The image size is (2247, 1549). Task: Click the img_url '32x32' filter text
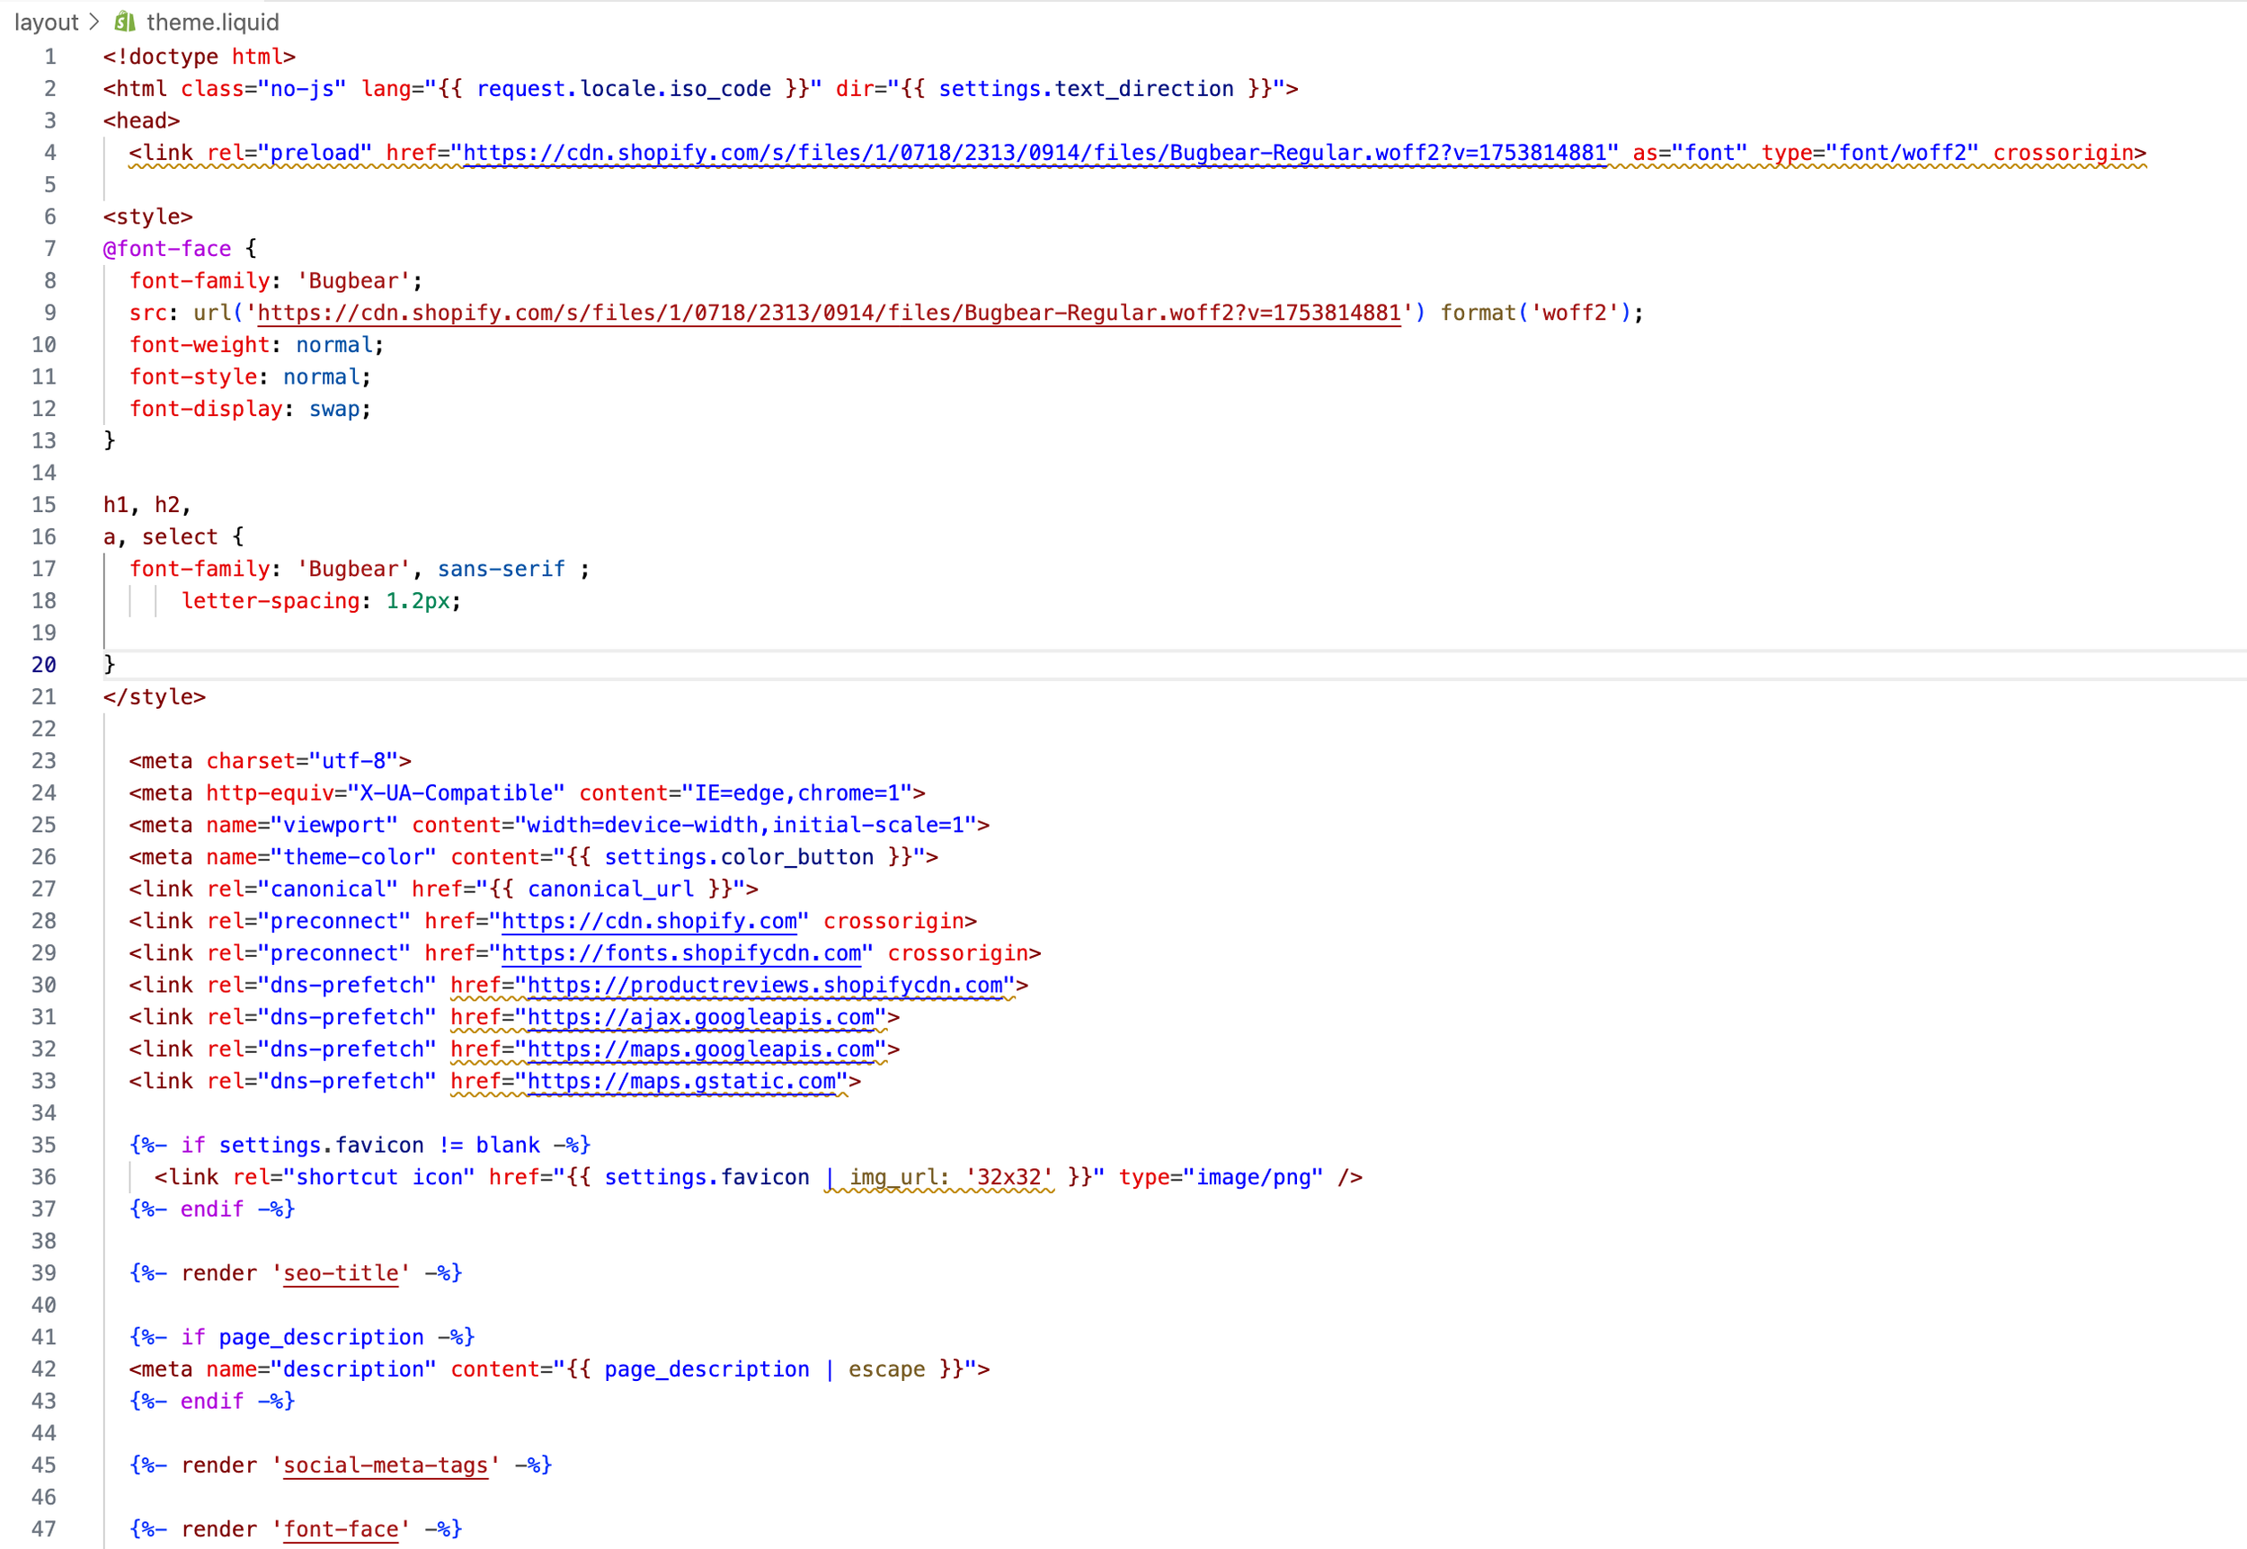(935, 1177)
